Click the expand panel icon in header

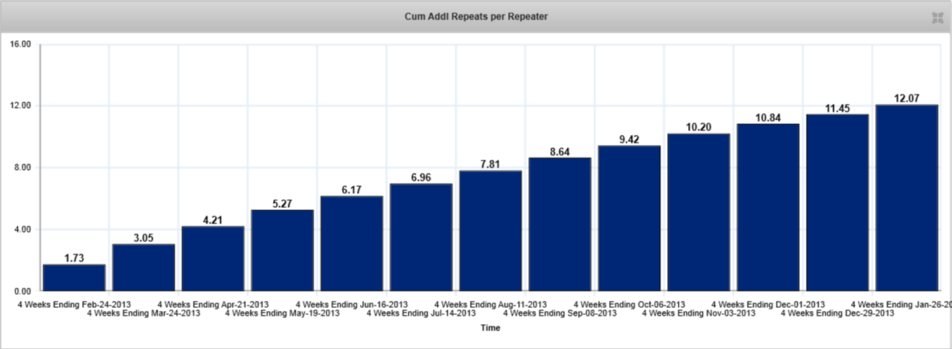pyautogui.click(x=936, y=17)
